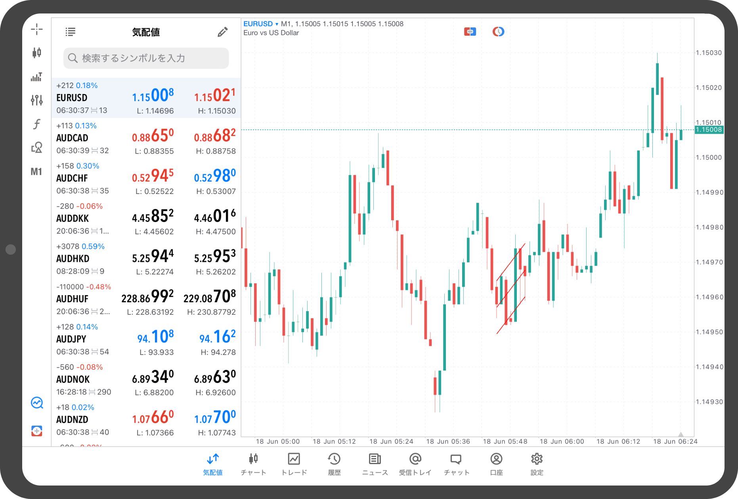The width and height of the screenshot is (738, 499).
Task: Select the AUDCHF quote row
Action: pos(146,178)
